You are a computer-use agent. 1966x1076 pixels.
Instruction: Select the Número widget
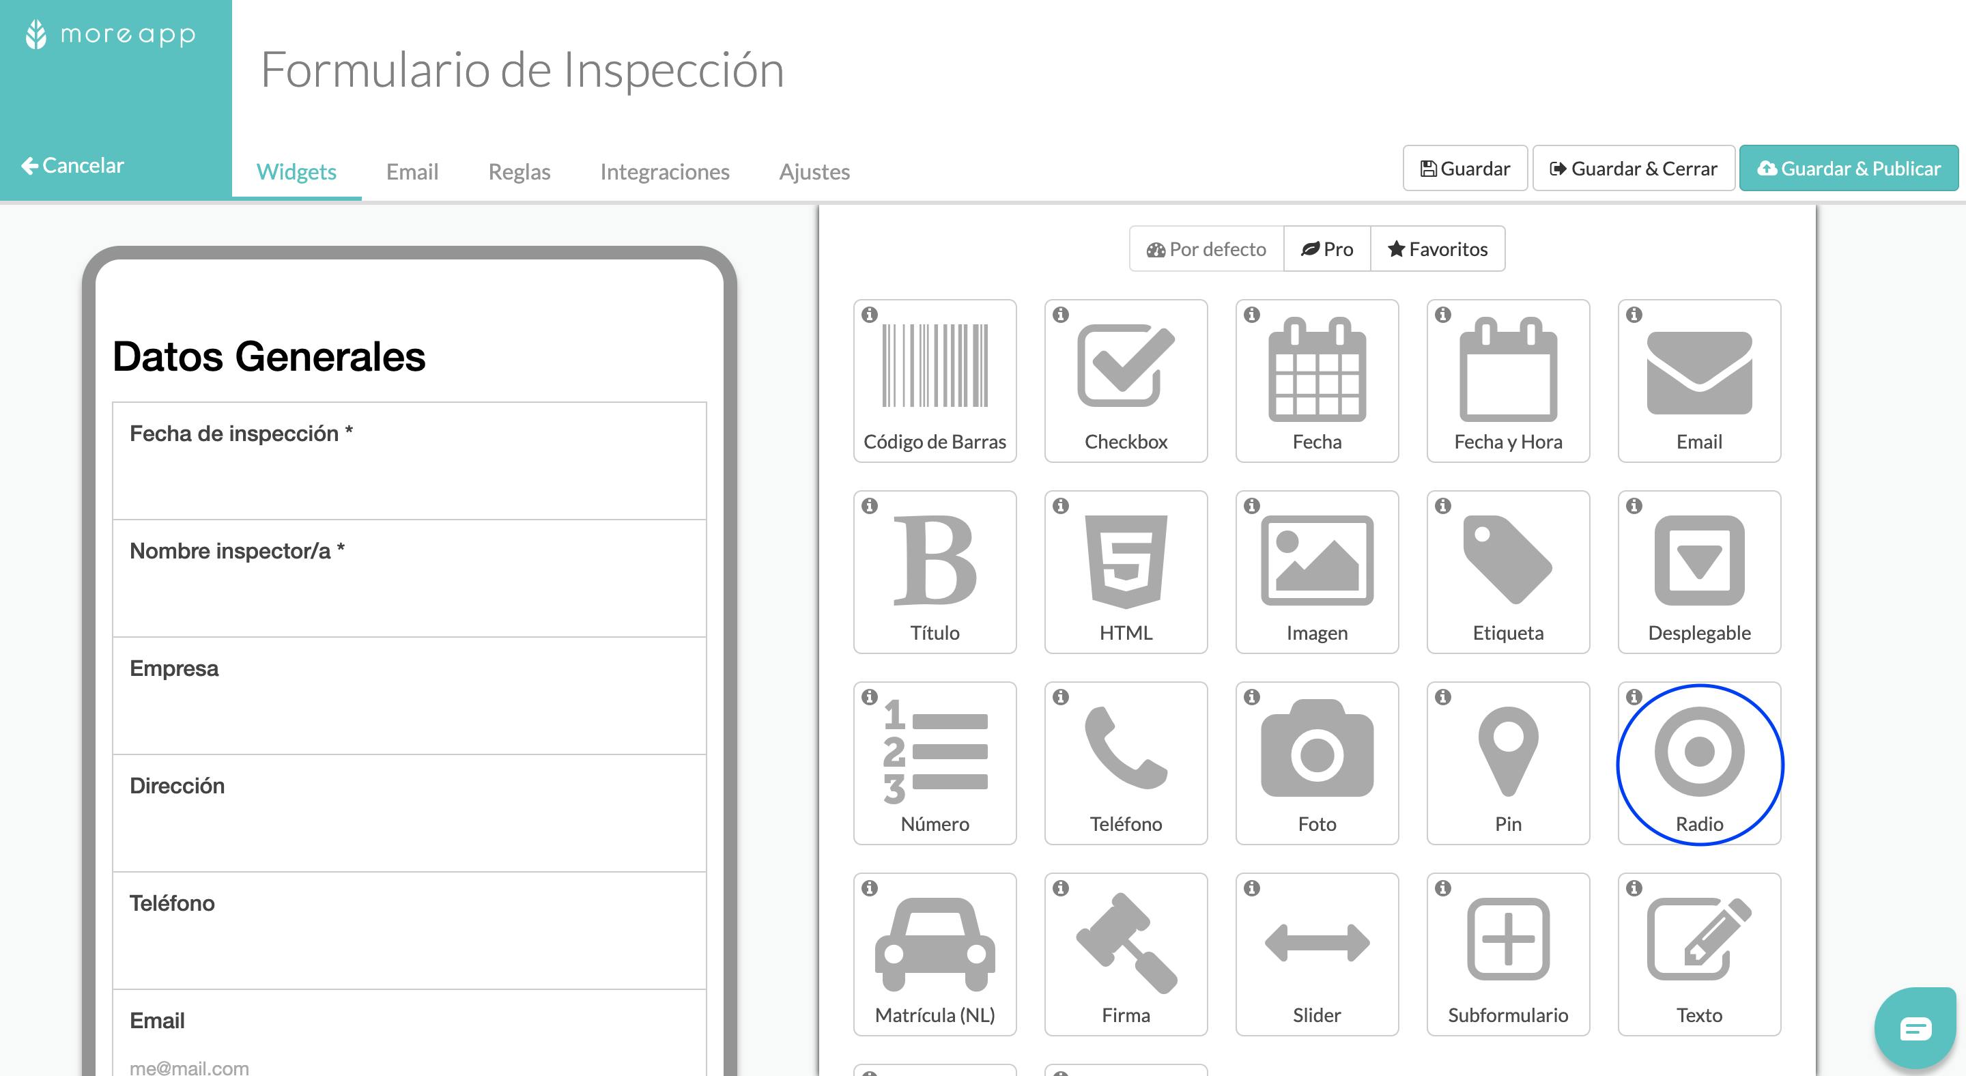[935, 763]
